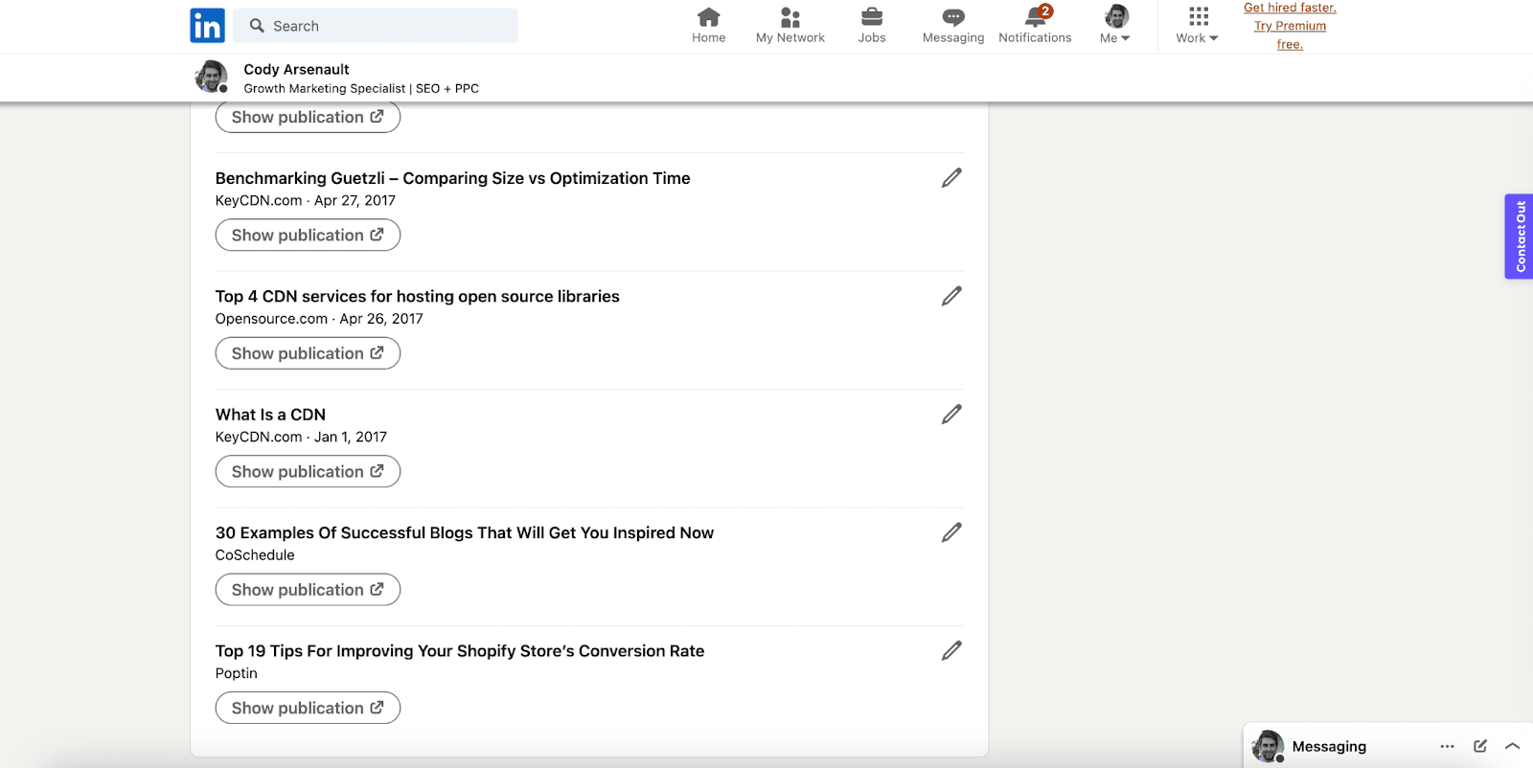This screenshot has height=768, width=1533.
Task: Edit the Top 19 Tips Shopify publication
Action: (950, 651)
